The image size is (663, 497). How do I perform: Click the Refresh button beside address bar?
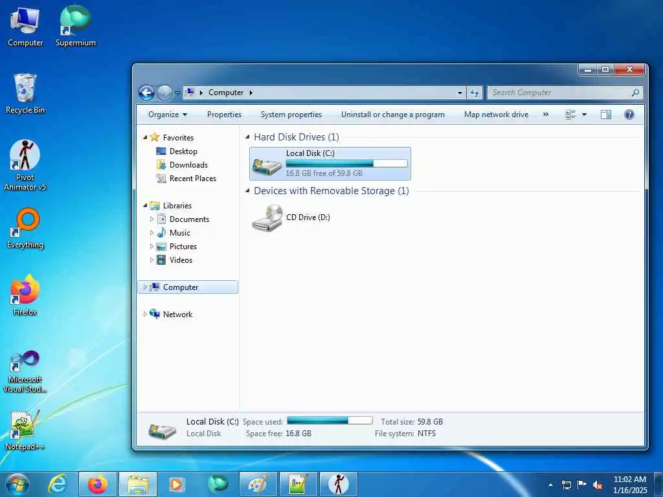[475, 93]
